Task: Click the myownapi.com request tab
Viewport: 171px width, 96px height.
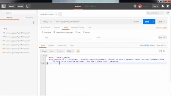Action: (48, 14)
